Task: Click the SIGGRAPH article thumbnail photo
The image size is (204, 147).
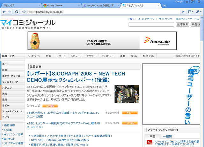Action: tap(127, 94)
